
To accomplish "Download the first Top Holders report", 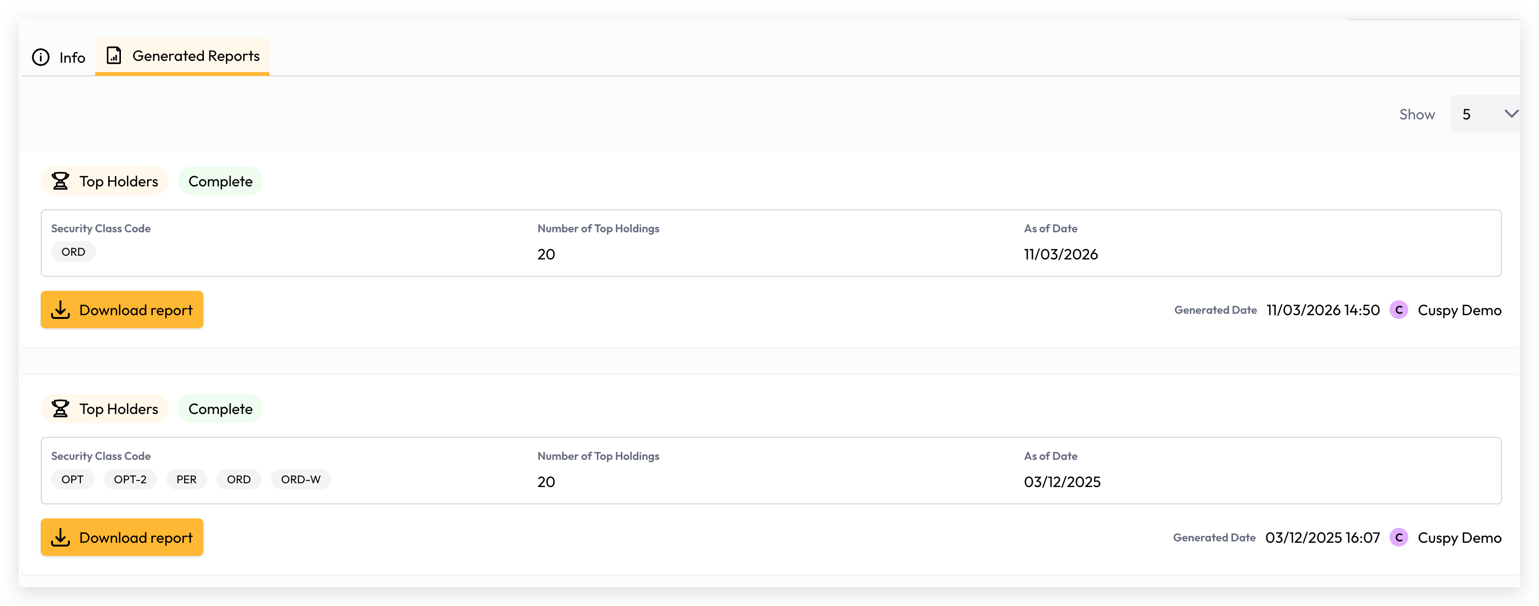I will pyautogui.click(x=122, y=310).
